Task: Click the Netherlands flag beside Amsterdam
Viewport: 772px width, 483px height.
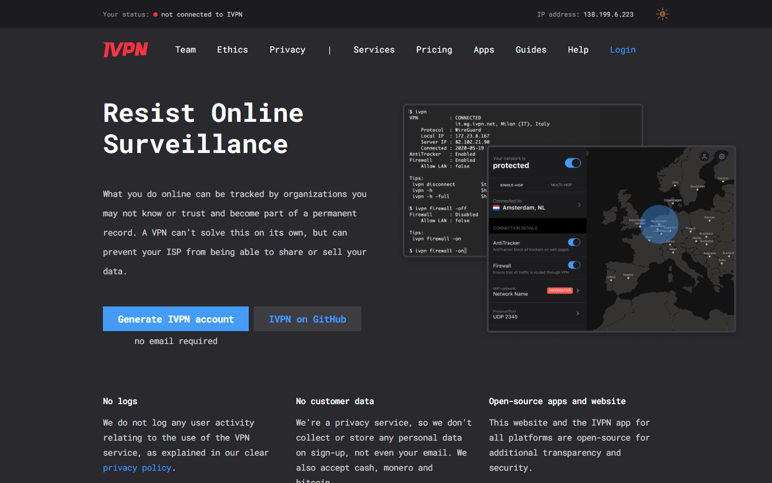Action: 496,208
